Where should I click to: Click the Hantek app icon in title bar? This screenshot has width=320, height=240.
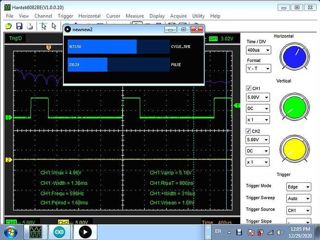tap(7, 7)
